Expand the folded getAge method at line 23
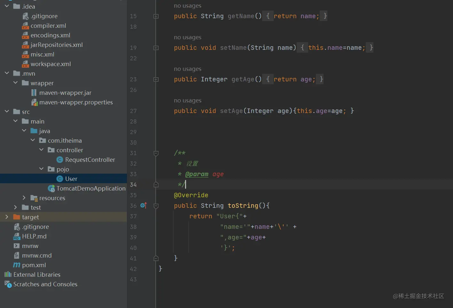The width and height of the screenshot is (453, 308). 156,79
